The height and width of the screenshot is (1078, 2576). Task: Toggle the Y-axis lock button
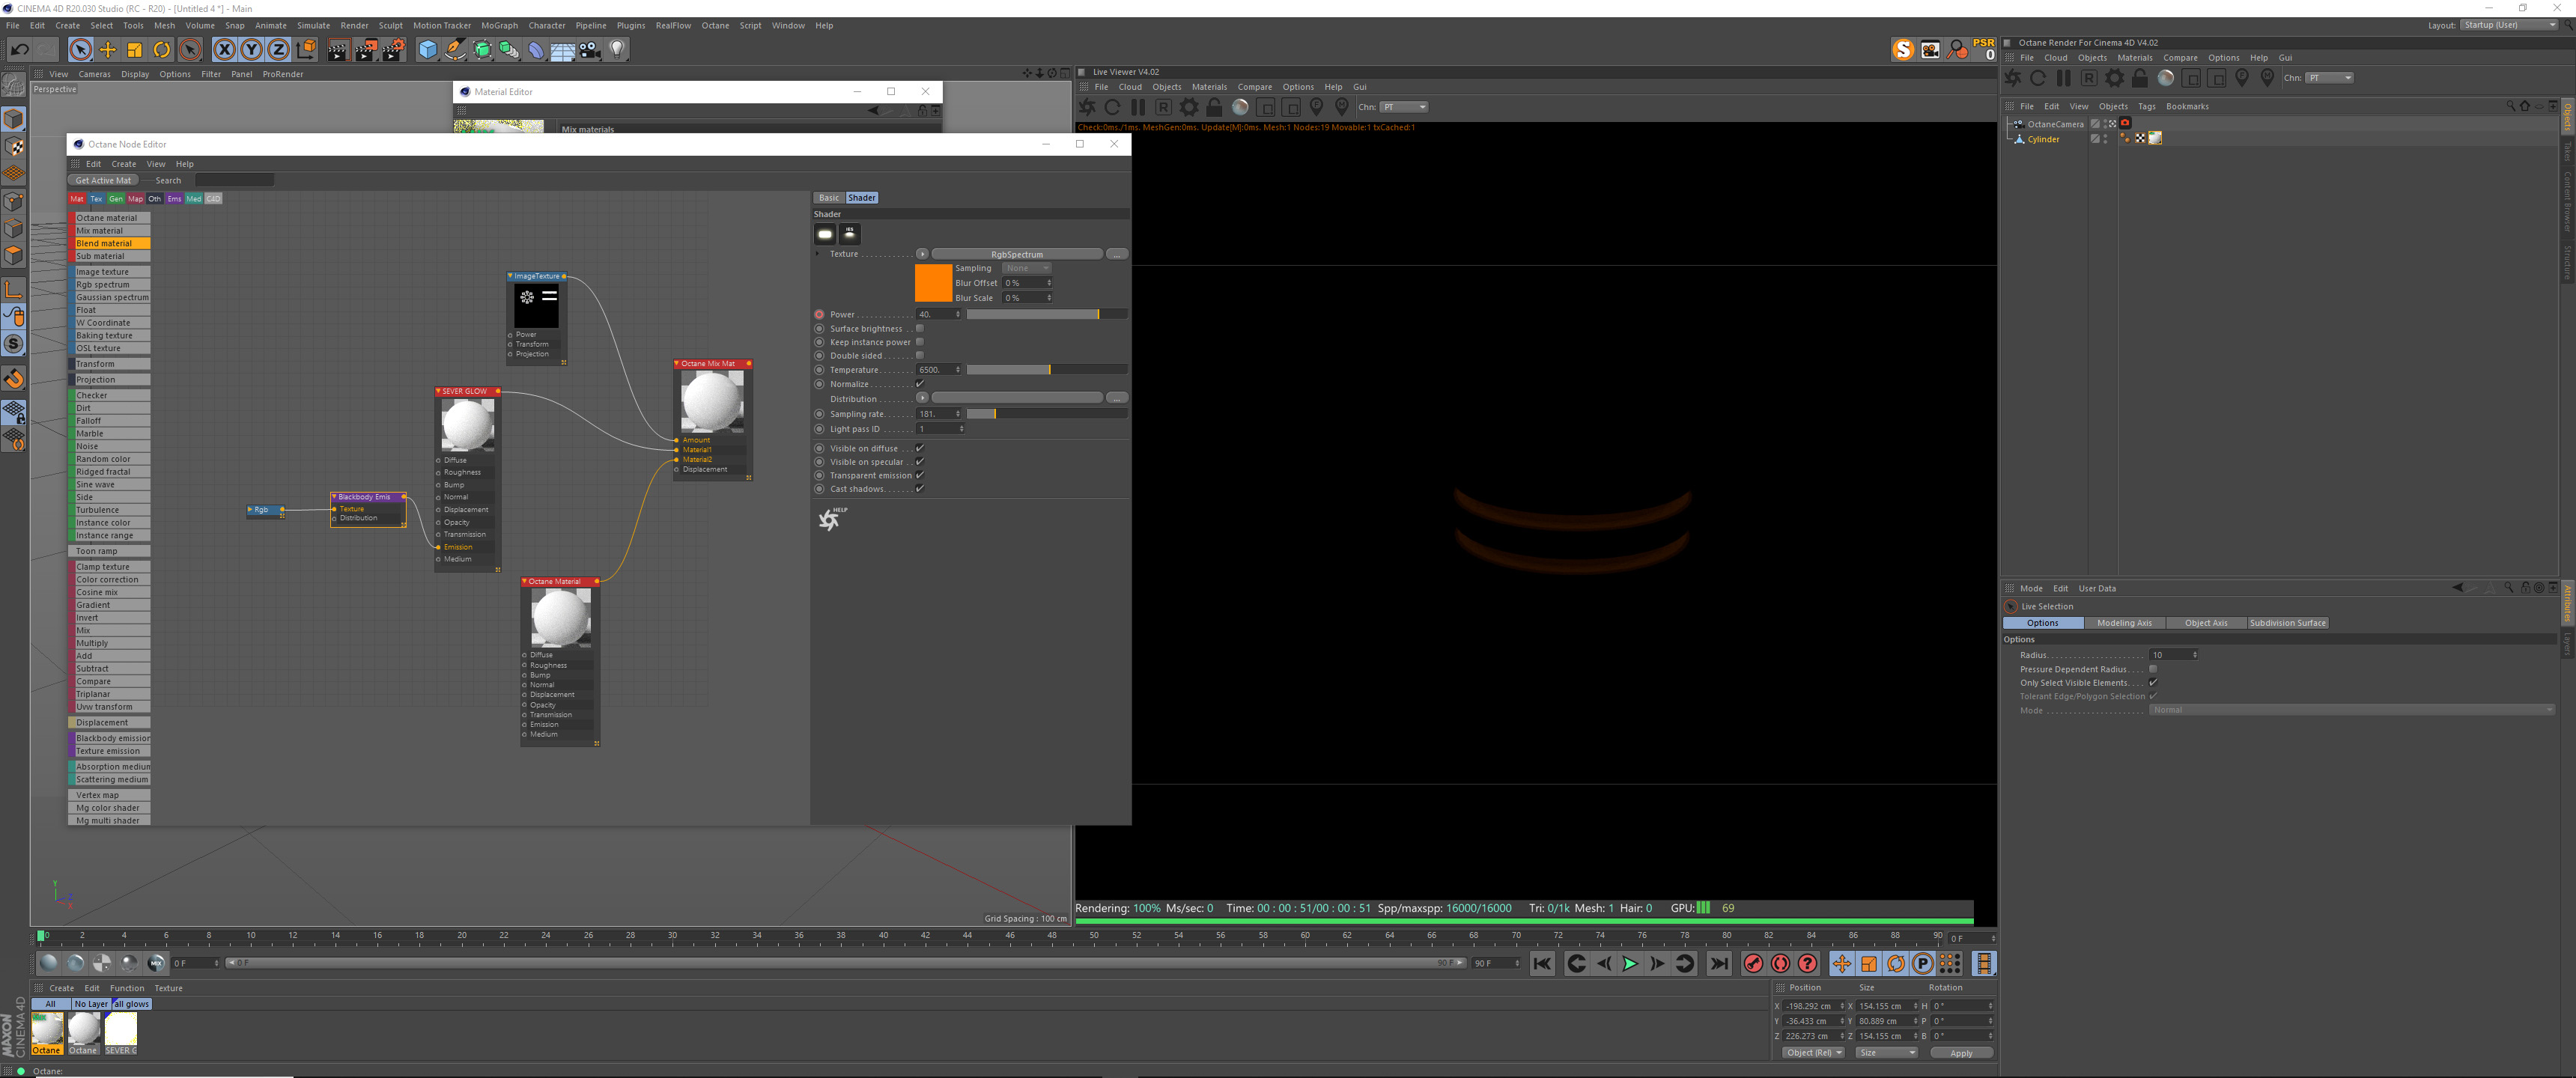point(251,49)
